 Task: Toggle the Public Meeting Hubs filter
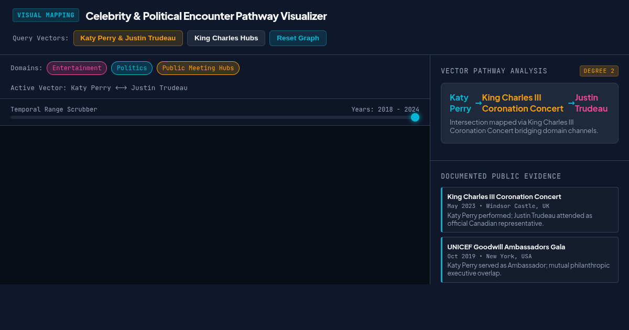tap(198, 68)
